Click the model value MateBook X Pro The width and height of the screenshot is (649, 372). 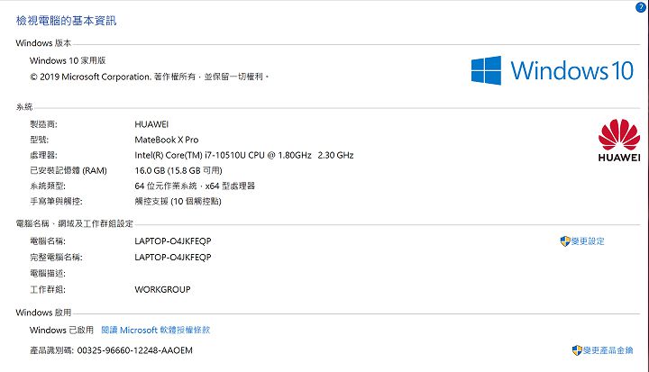tap(167, 140)
